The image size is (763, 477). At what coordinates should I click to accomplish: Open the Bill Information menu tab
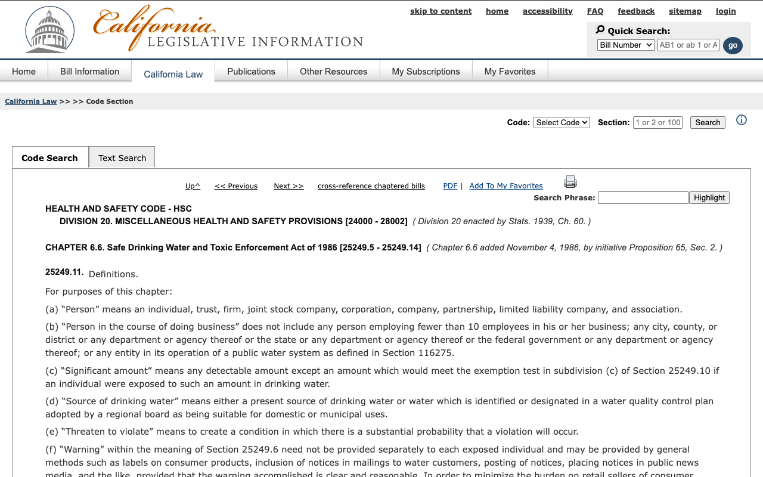click(x=90, y=72)
